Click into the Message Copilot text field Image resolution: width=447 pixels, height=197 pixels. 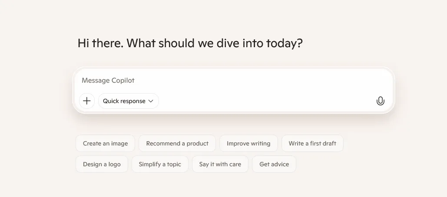click(217, 81)
